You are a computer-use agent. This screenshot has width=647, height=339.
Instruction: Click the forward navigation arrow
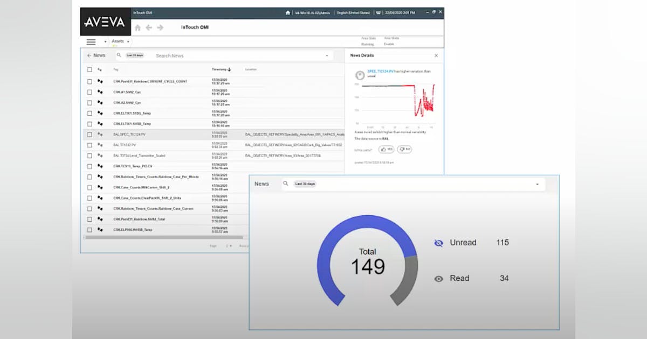[160, 27]
